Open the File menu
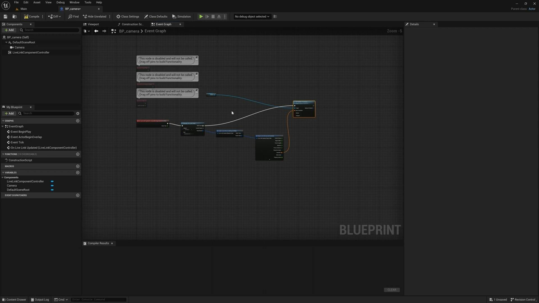The image size is (539, 303). click(16, 2)
